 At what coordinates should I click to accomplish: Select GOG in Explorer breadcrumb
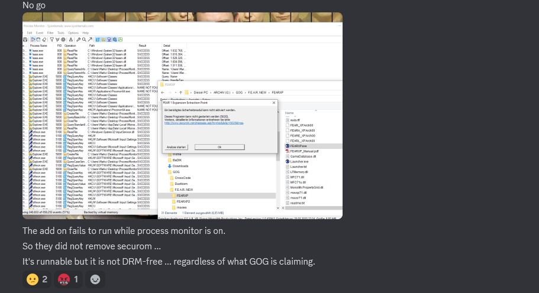coord(239,93)
